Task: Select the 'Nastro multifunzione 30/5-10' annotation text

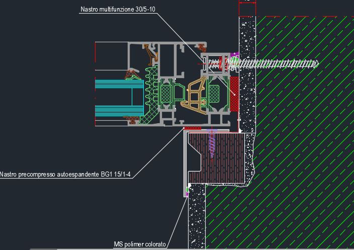Action: pos(117,10)
